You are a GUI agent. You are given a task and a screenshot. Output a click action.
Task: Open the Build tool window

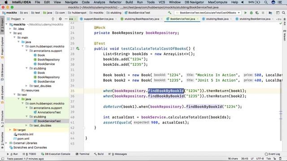pyautogui.click(x=99, y=154)
